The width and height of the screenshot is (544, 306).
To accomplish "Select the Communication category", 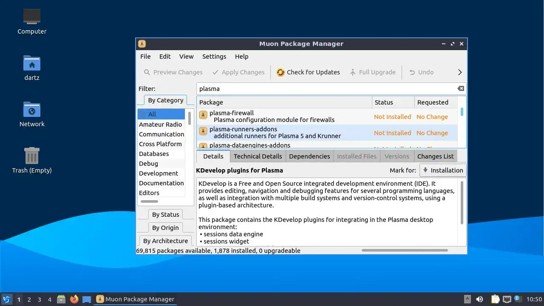I will pyautogui.click(x=161, y=134).
